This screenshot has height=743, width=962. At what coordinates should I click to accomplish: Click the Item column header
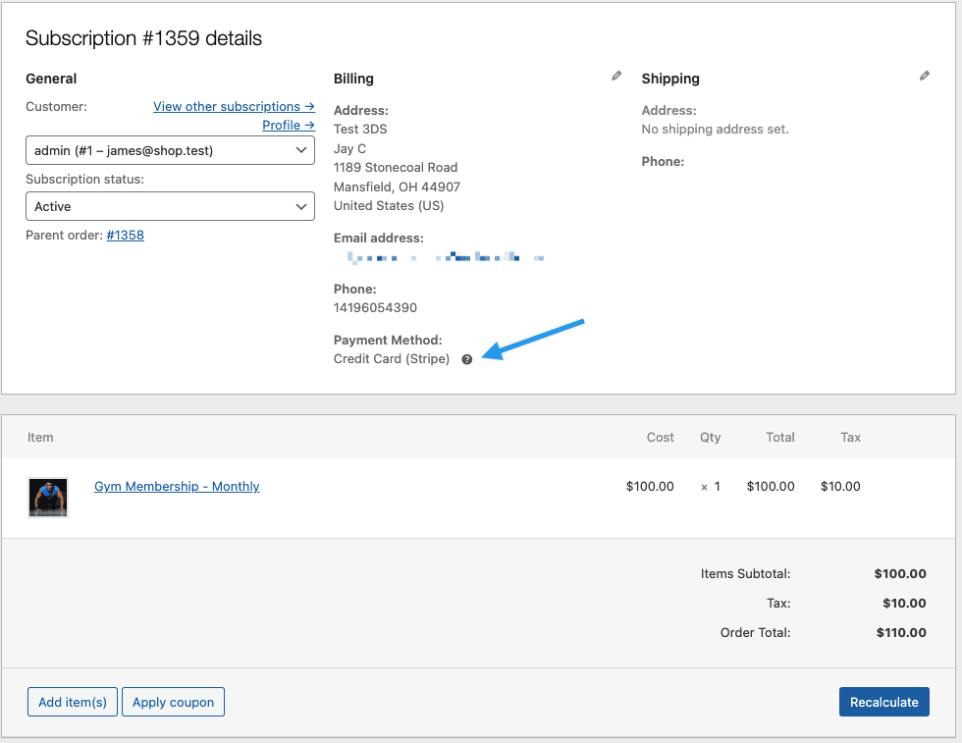click(40, 437)
